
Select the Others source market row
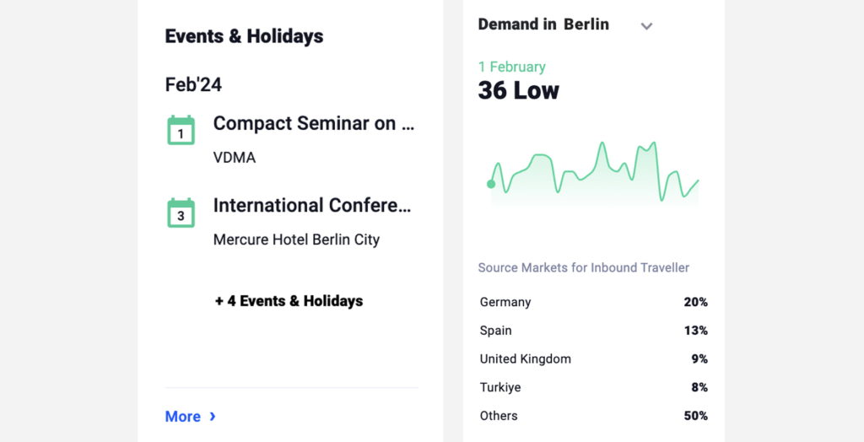[x=593, y=416]
